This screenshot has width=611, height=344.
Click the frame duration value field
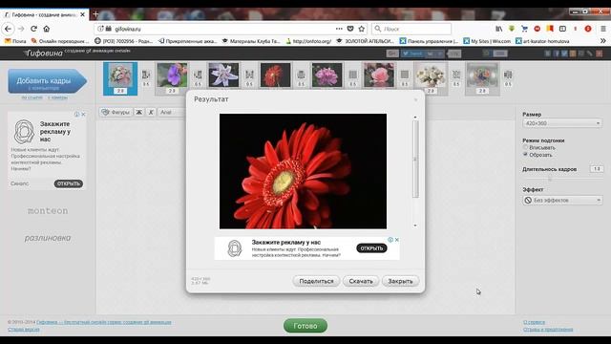point(597,169)
